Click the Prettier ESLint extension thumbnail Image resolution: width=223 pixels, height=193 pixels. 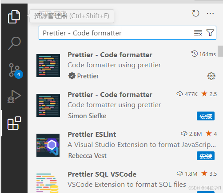48,145
